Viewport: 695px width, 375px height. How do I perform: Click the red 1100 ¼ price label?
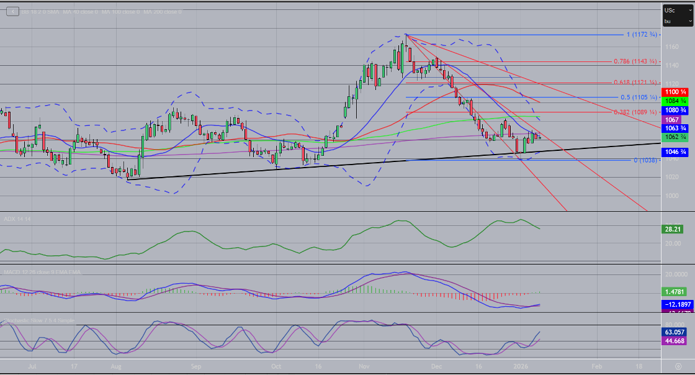click(674, 92)
